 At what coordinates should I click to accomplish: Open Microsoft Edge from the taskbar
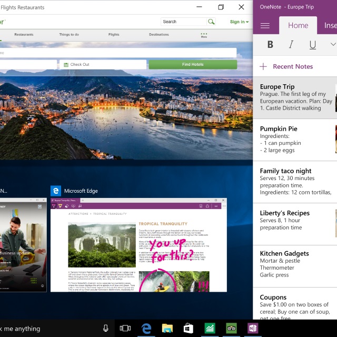[x=146, y=328]
